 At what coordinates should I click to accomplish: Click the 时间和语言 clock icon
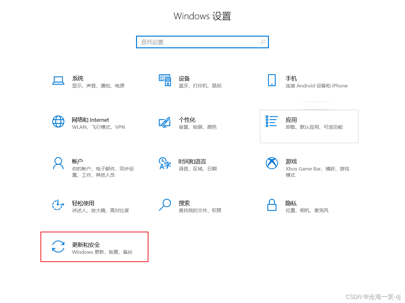pyautogui.click(x=165, y=163)
